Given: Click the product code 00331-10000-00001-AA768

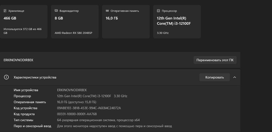Looking at the screenshot, I should point(77,114).
